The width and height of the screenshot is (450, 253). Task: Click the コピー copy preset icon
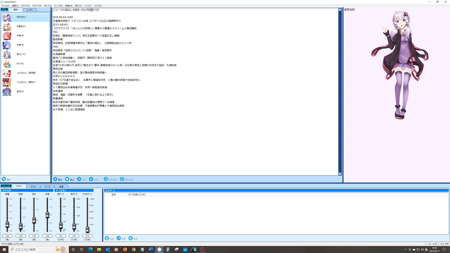[4, 179]
